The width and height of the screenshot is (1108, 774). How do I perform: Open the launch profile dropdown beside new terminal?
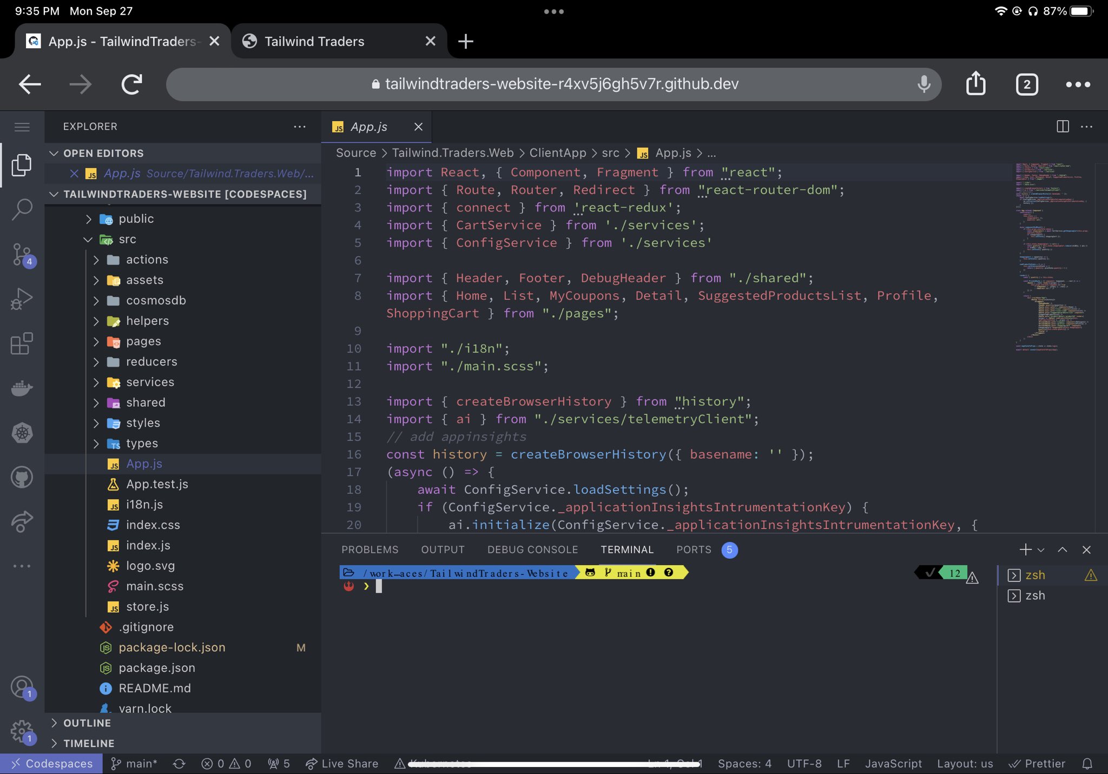1041,550
